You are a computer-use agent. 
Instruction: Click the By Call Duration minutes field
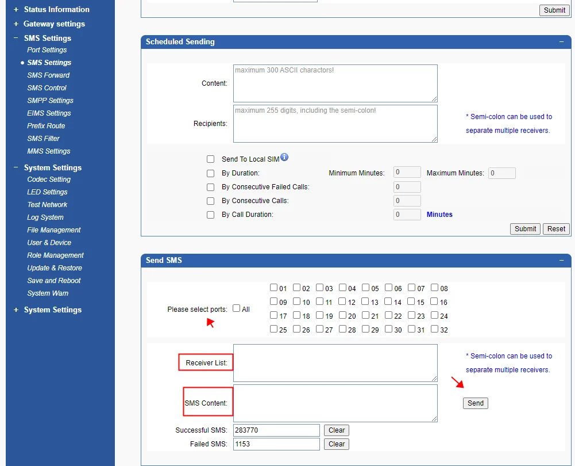point(407,215)
